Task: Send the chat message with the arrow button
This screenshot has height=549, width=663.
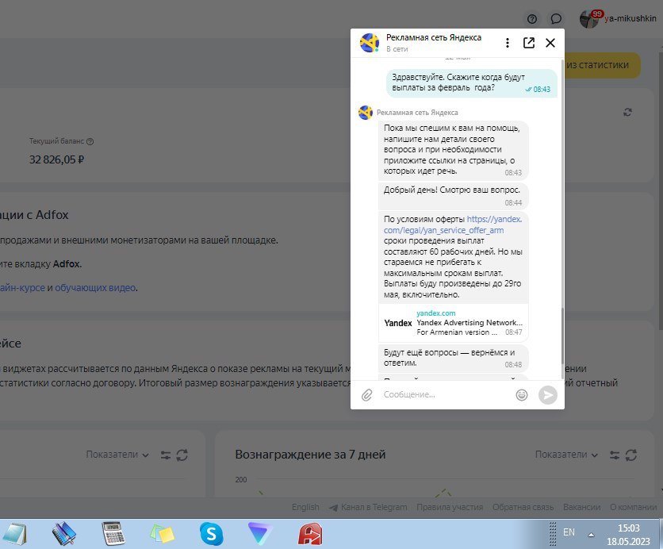Action: click(547, 395)
